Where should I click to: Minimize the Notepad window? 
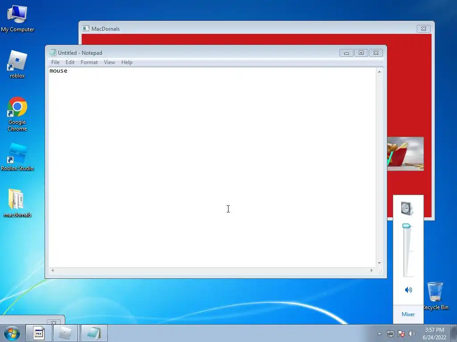click(x=346, y=53)
